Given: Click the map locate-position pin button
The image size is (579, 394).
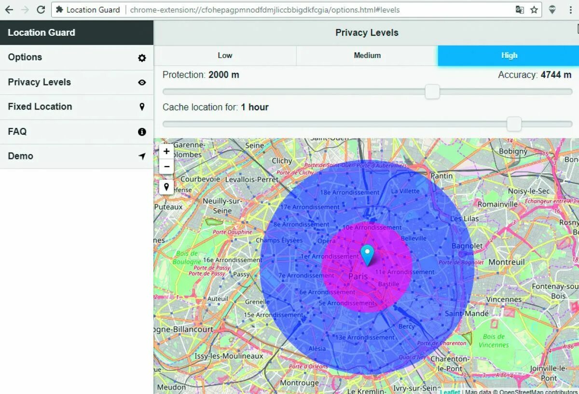Looking at the screenshot, I should click(166, 187).
